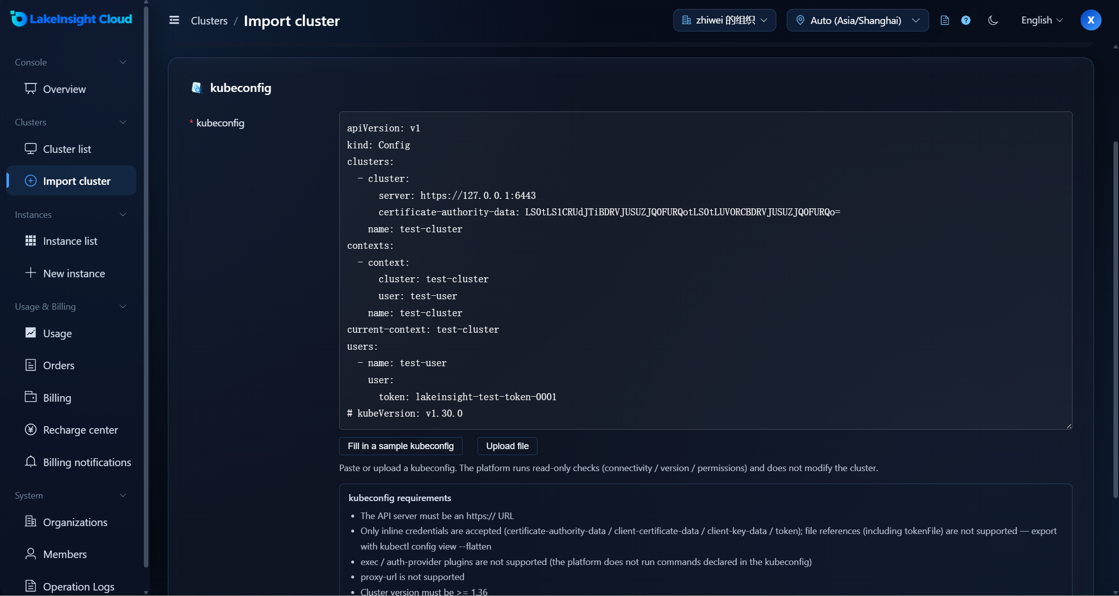This screenshot has width=1119, height=596.
Task: Click the kubeconfig section file icon
Action: [197, 87]
